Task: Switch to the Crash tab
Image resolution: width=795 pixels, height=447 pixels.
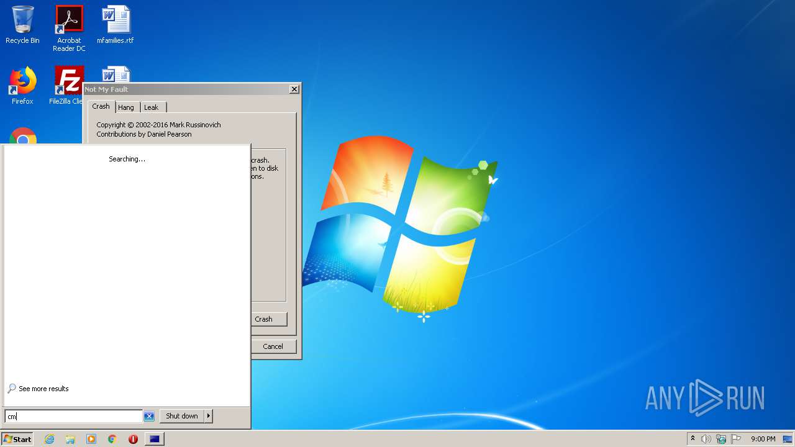Action: coord(101,107)
